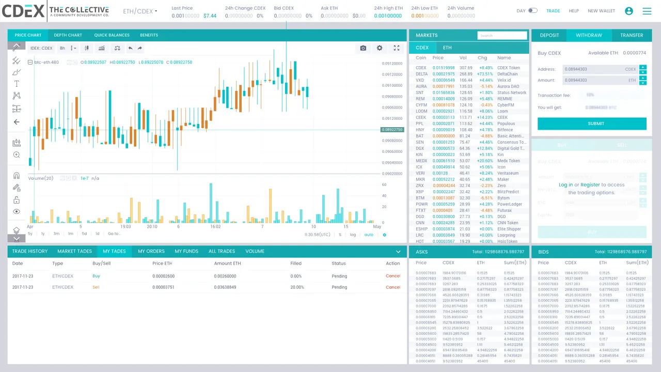Click the compare scales icon
661x372 pixels.
(118, 48)
